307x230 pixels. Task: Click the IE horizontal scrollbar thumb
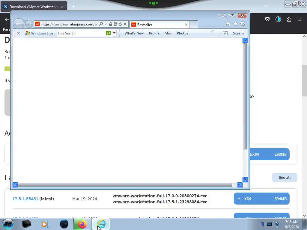point(125,185)
